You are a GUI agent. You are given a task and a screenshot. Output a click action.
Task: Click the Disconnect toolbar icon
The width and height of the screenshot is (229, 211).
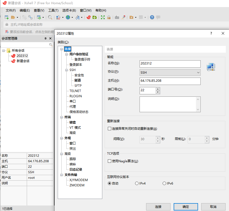click(24, 17)
